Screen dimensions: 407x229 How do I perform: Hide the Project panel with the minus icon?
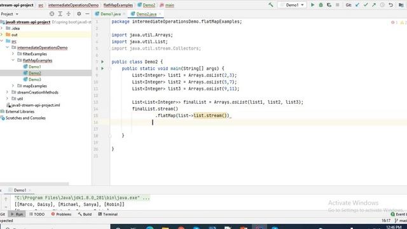pyautogui.click(x=87, y=14)
